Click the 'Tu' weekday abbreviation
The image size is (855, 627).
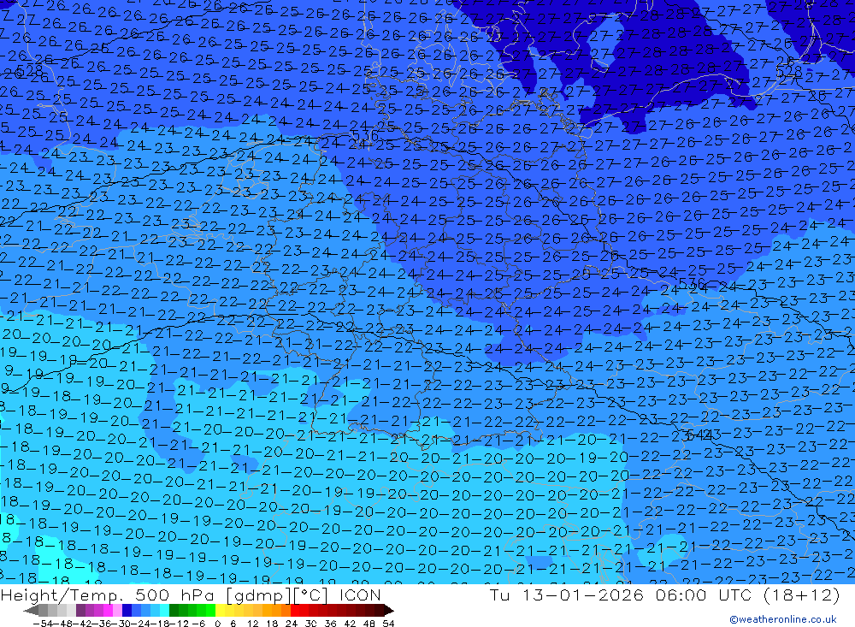[499, 594]
